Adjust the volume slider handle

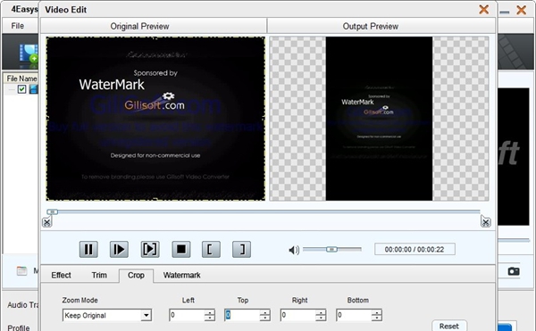[x=331, y=250]
